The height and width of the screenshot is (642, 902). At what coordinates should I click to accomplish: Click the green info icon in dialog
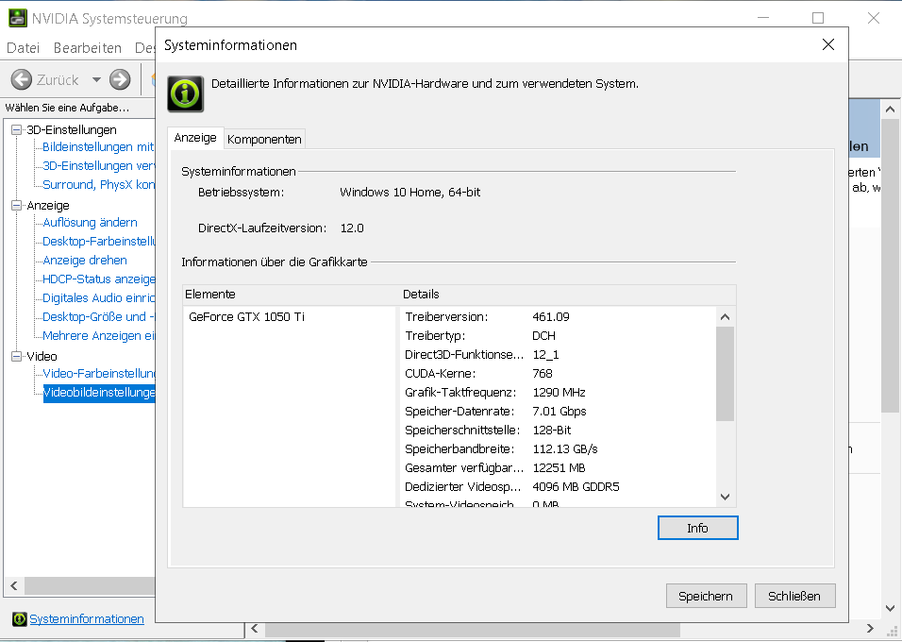(x=185, y=93)
